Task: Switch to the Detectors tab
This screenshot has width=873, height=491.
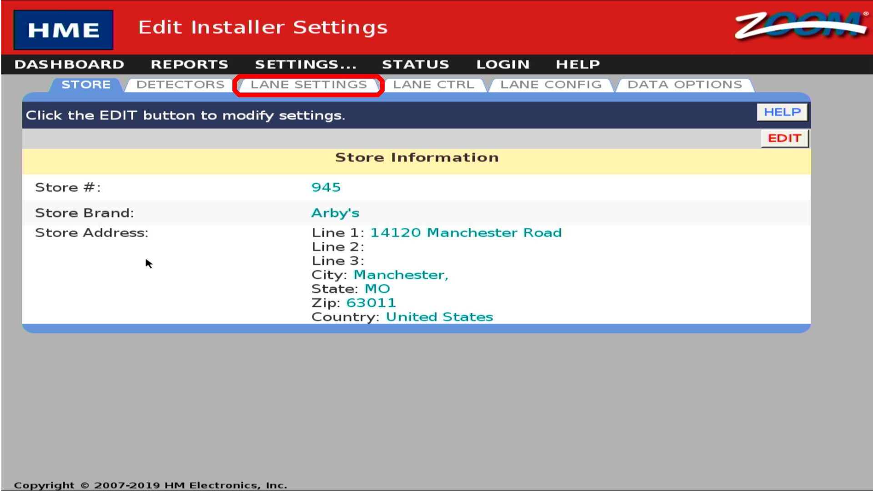Action: point(180,85)
